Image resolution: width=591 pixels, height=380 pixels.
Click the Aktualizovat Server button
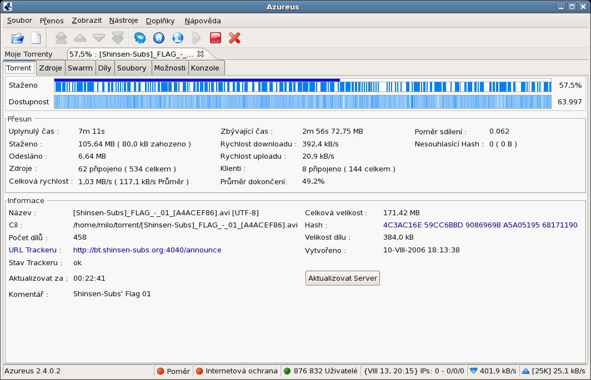point(343,278)
